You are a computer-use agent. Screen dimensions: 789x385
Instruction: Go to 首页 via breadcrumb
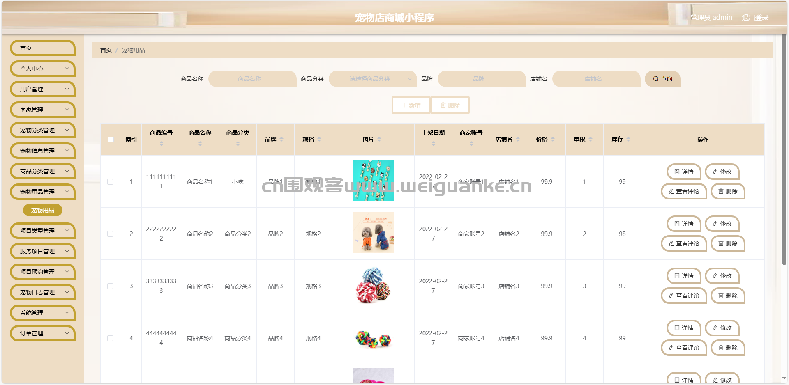click(x=106, y=50)
